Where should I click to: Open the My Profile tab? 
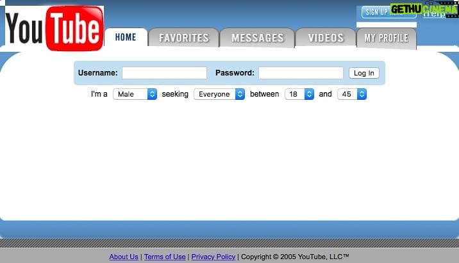[387, 38]
